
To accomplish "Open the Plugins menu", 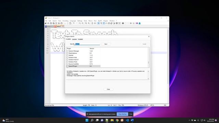I will pyautogui.click(x=106, y=21).
